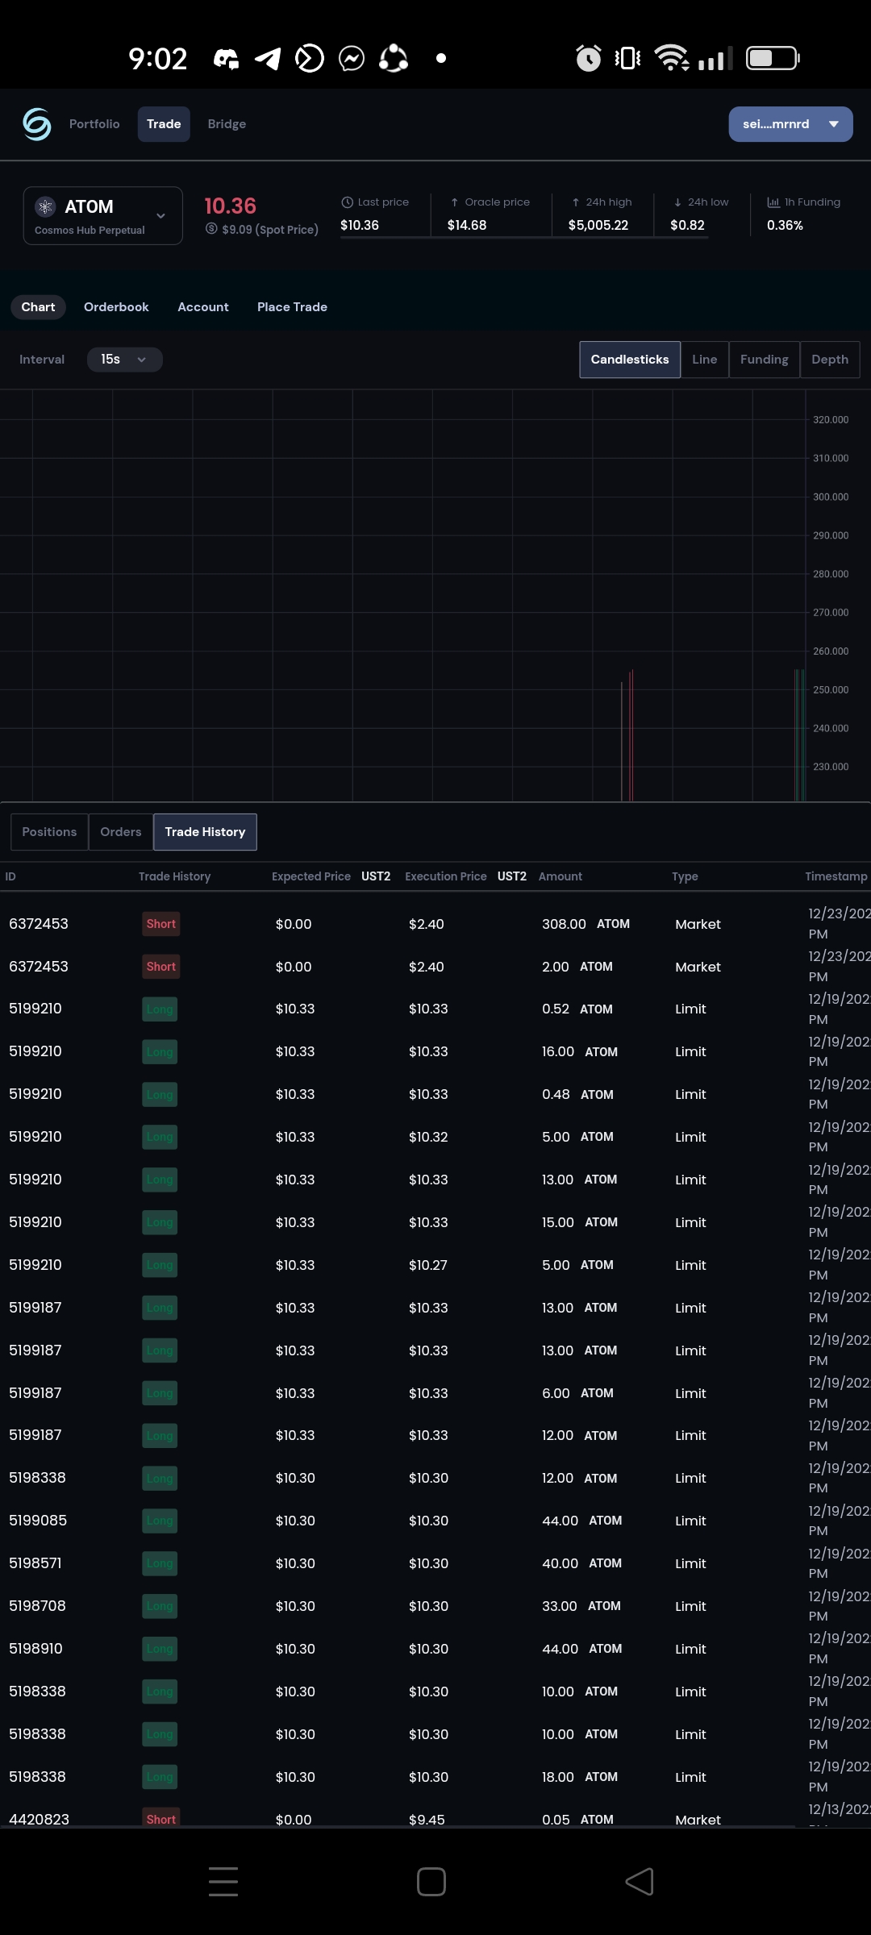Tap the battery status icon
Screen dimensions: 871x1935
point(773,58)
